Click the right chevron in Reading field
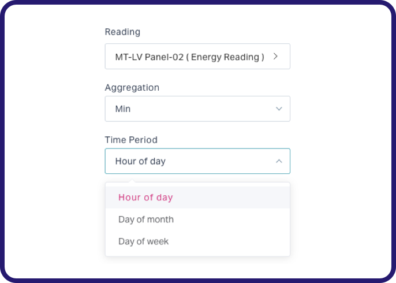396x283 pixels. point(275,57)
